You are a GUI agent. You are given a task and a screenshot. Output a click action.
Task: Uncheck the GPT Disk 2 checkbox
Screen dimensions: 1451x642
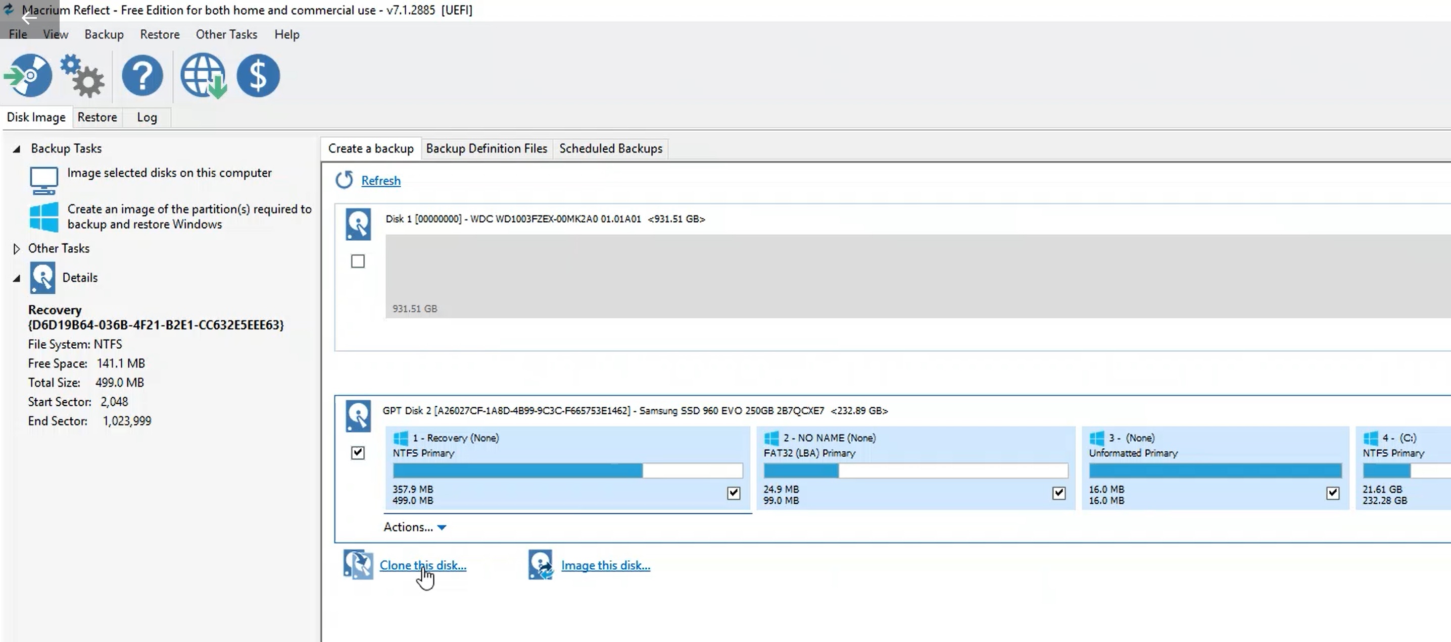(358, 452)
